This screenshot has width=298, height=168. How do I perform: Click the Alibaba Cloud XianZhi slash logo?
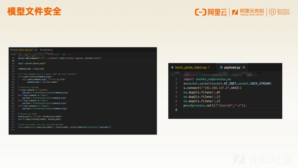pos(235,12)
